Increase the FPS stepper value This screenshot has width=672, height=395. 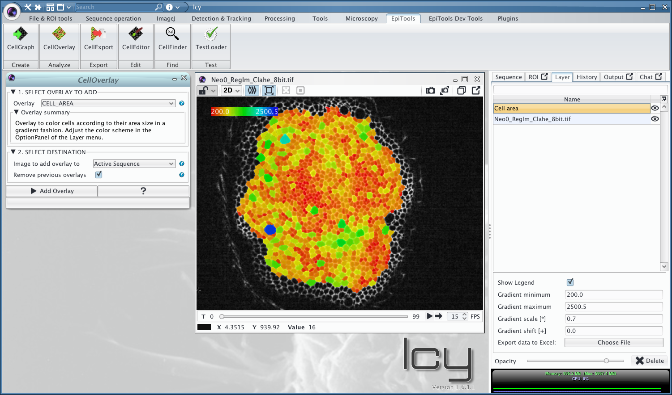(465, 314)
